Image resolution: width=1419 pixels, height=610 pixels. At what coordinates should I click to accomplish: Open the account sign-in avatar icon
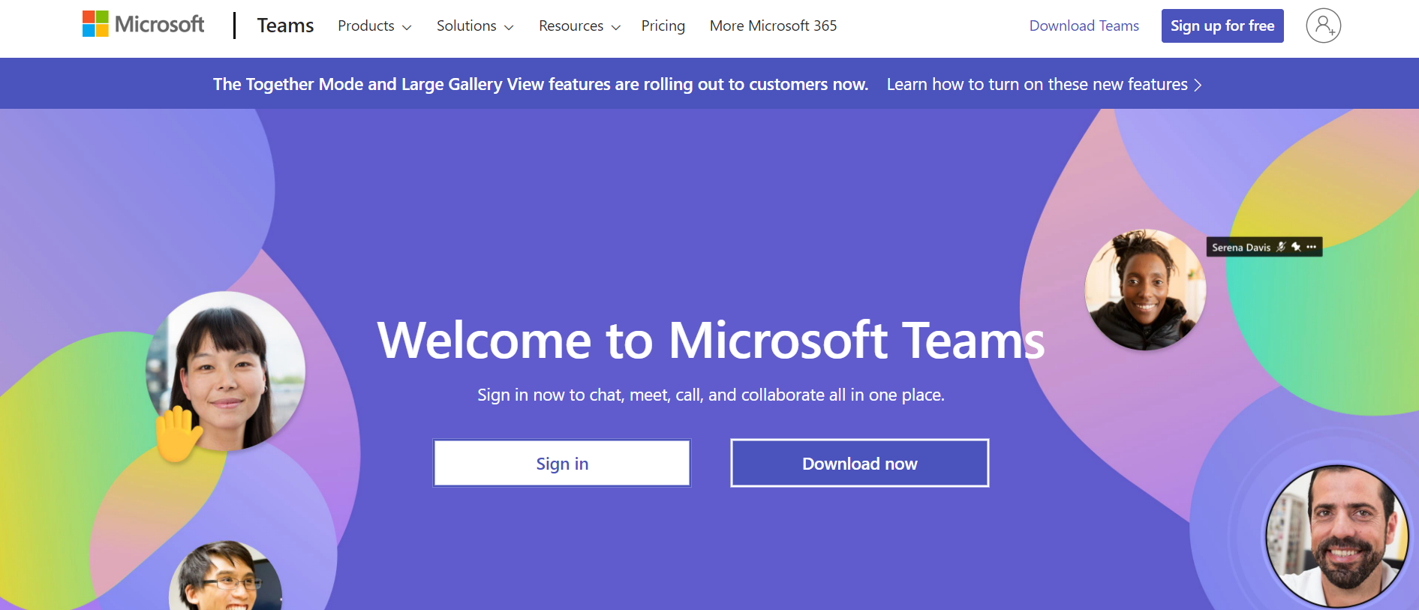pos(1323,26)
